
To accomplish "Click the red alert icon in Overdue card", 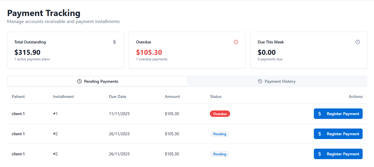I will tap(236, 42).
